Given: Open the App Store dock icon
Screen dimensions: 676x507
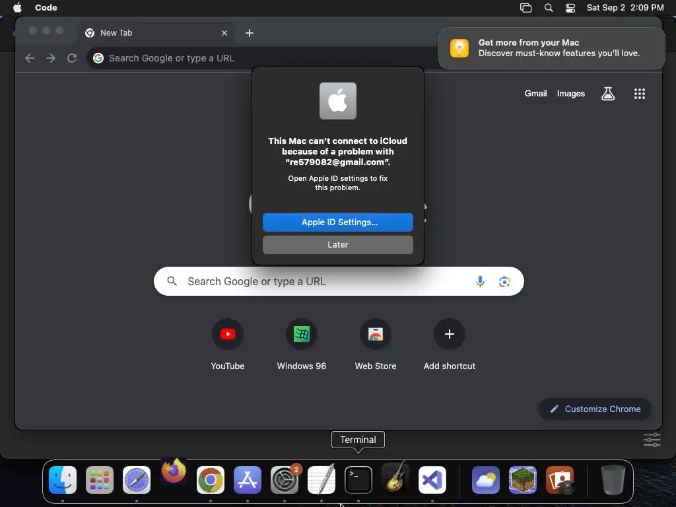Looking at the screenshot, I should (x=248, y=480).
